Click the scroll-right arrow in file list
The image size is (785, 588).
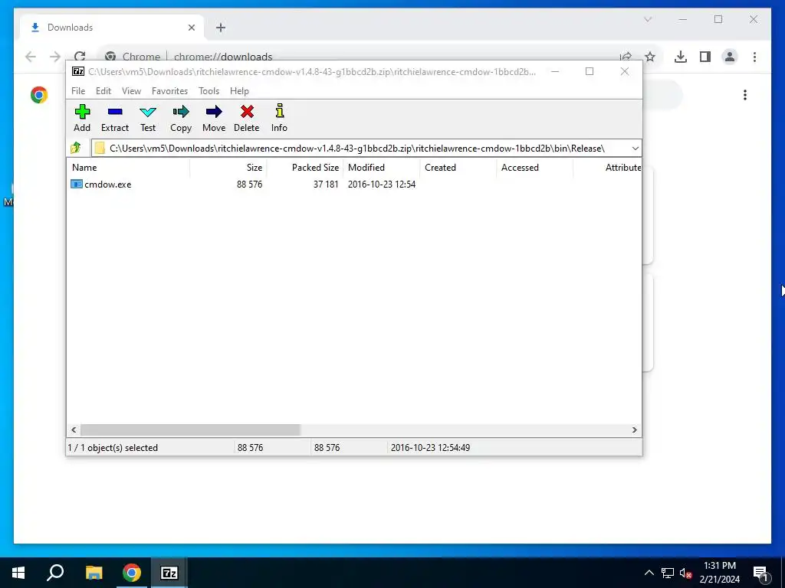coord(634,430)
